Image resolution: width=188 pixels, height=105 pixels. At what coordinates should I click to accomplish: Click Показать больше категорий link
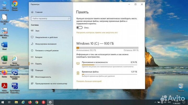[89, 81]
